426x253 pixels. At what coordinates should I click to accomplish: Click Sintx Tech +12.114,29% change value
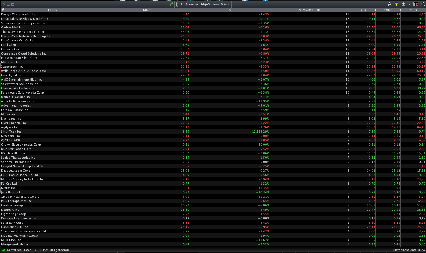[x=259, y=132]
